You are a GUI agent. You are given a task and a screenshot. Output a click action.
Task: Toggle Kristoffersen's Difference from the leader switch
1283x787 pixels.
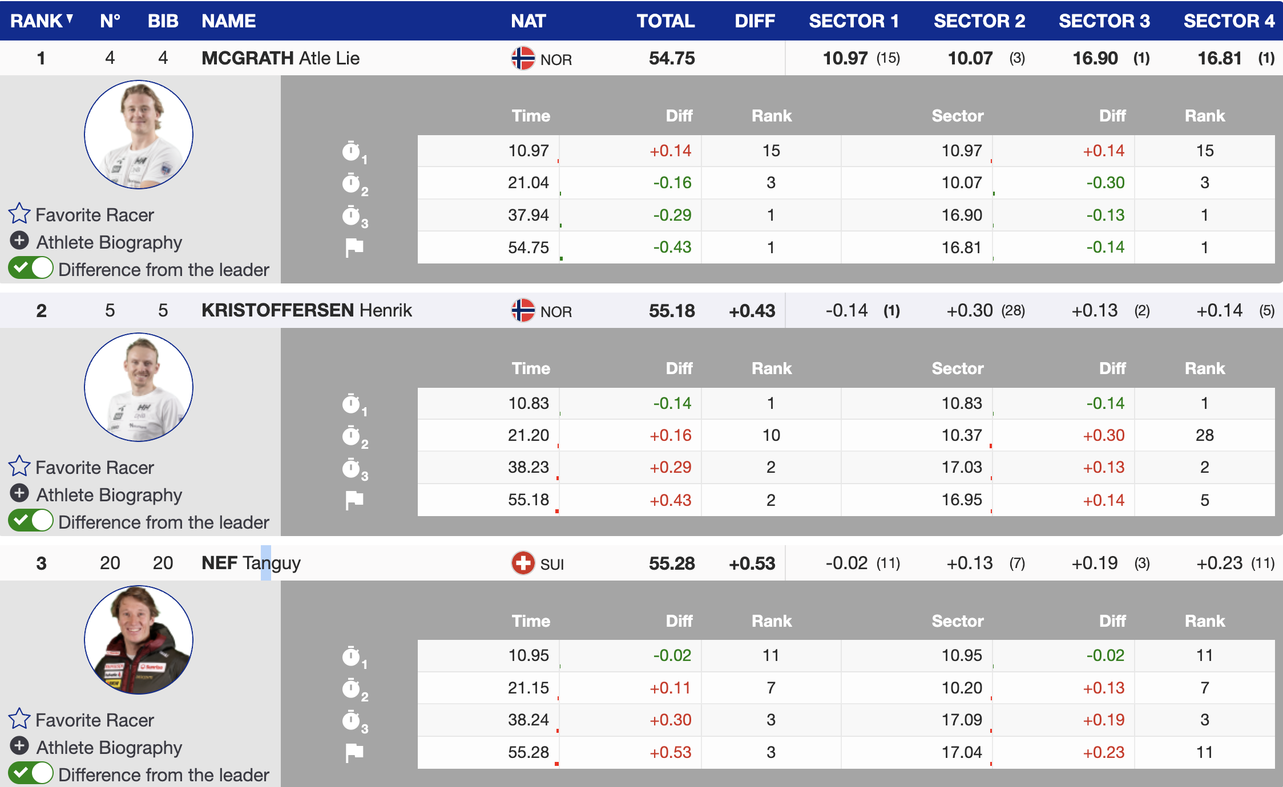pos(31,521)
